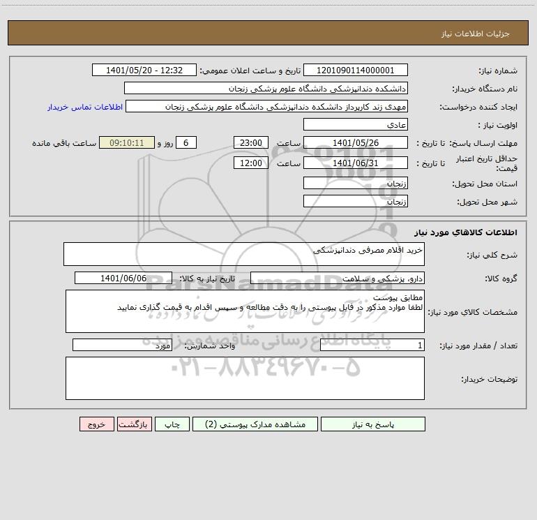Click the priority field عادی

[356, 124]
